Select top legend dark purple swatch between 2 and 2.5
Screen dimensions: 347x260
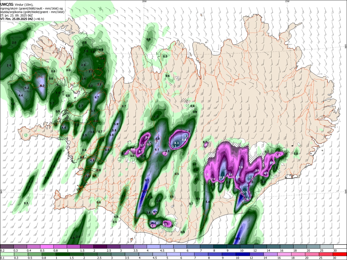click(x=100, y=247)
